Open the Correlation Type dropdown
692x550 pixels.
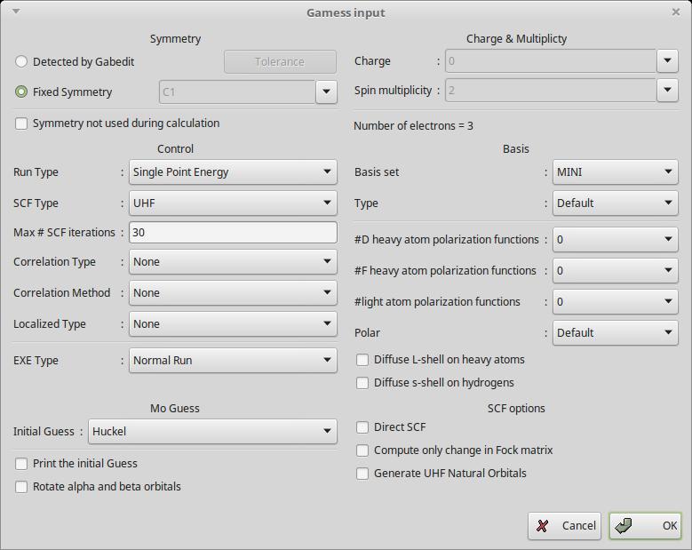click(x=233, y=262)
